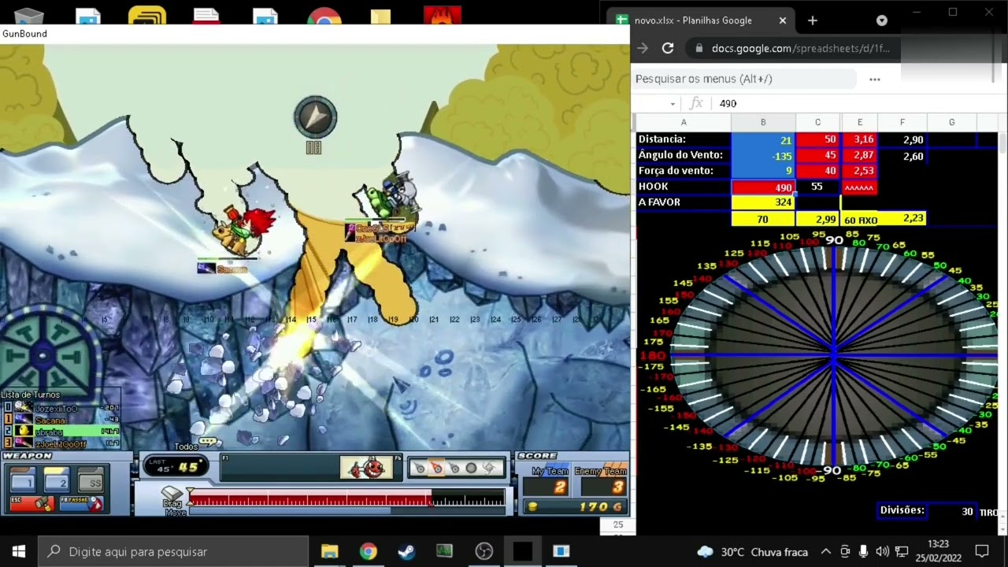
Task: Open Steam from the taskbar
Action: 406,551
